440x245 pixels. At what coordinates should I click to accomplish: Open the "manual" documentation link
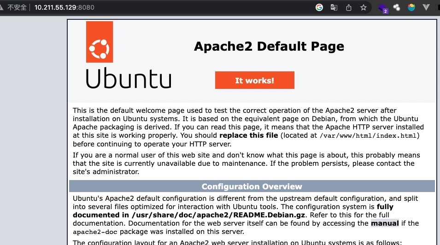(385, 223)
